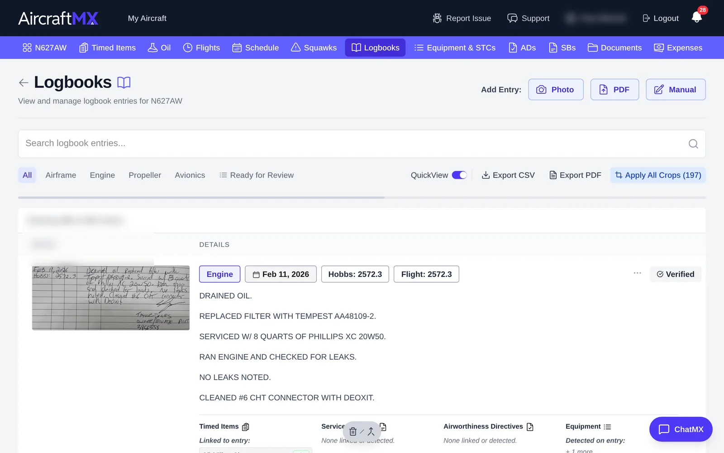Click the ADs document-check icon
The width and height of the screenshot is (724, 453).
pyautogui.click(x=513, y=48)
